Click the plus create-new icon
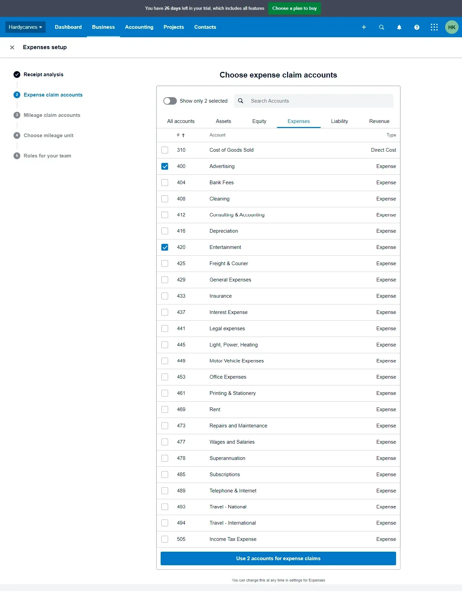 pyautogui.click(x=364, y=27)
